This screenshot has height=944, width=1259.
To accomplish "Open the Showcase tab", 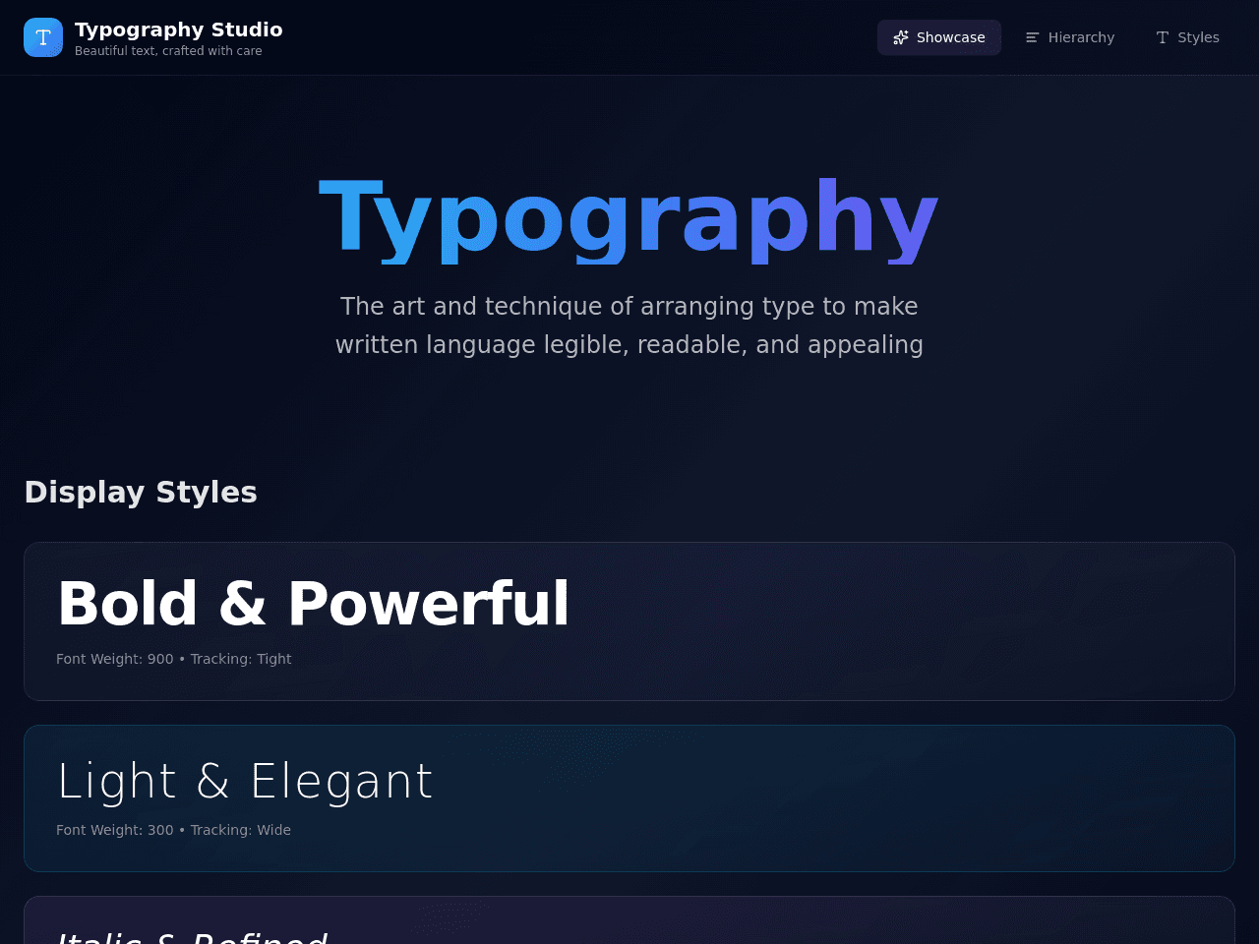I will 939,37.
